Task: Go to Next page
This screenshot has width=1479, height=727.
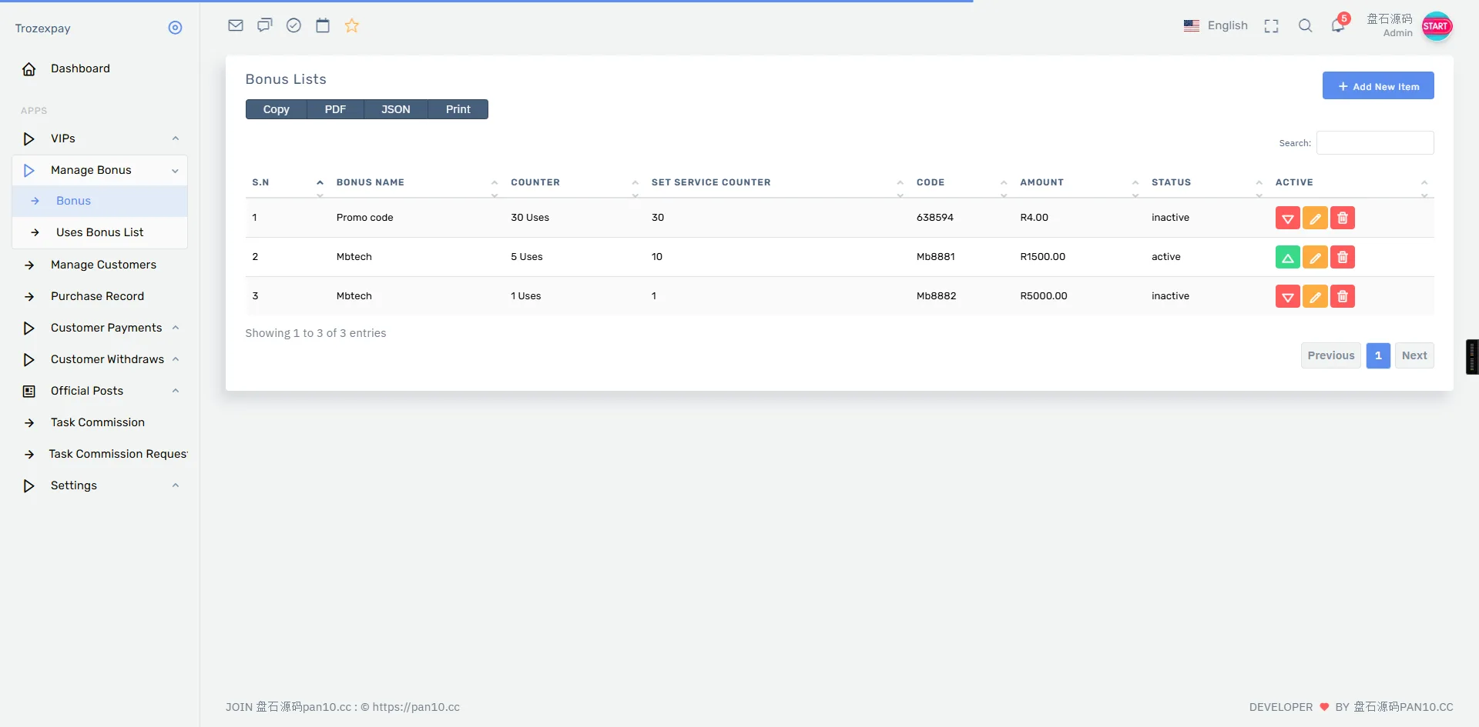Action: pos(1414,355)
